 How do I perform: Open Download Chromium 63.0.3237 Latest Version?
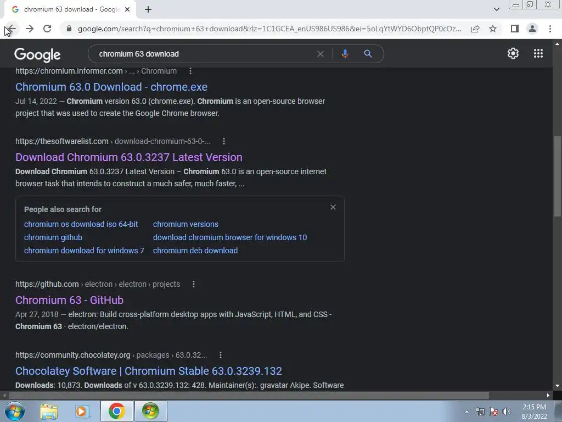point(128,157)
